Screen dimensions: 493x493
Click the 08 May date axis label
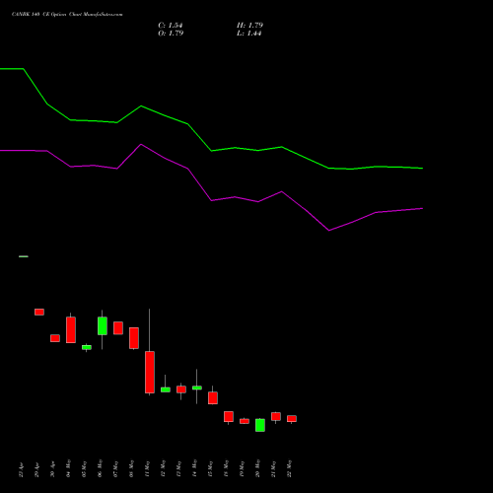coord(131,468)
